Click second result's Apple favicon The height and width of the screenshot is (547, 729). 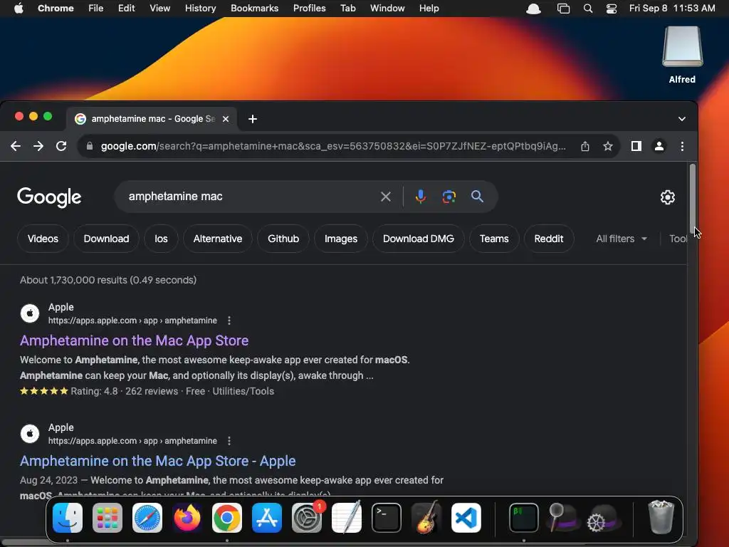coord(30,434)
